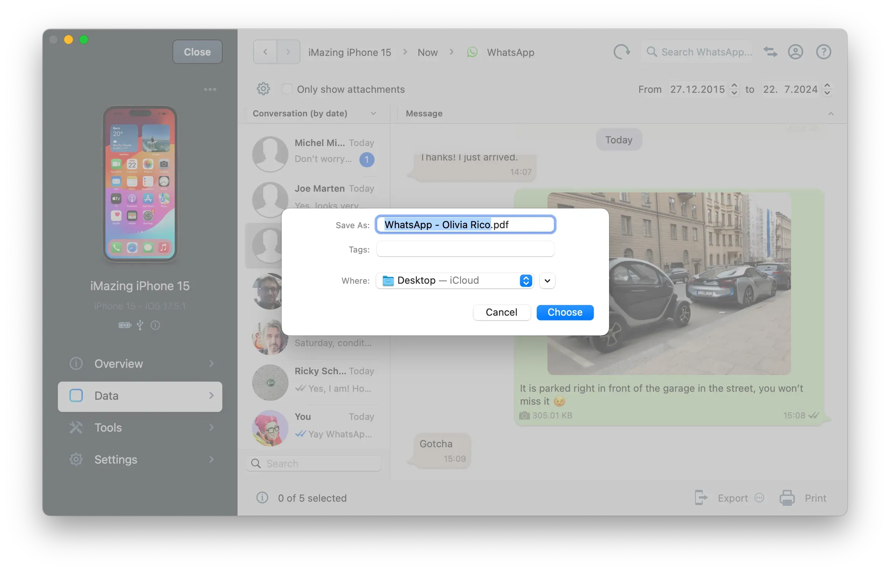Click the Choose button
This screenshot has width=890, height=572.
click(x=565, y=312)
